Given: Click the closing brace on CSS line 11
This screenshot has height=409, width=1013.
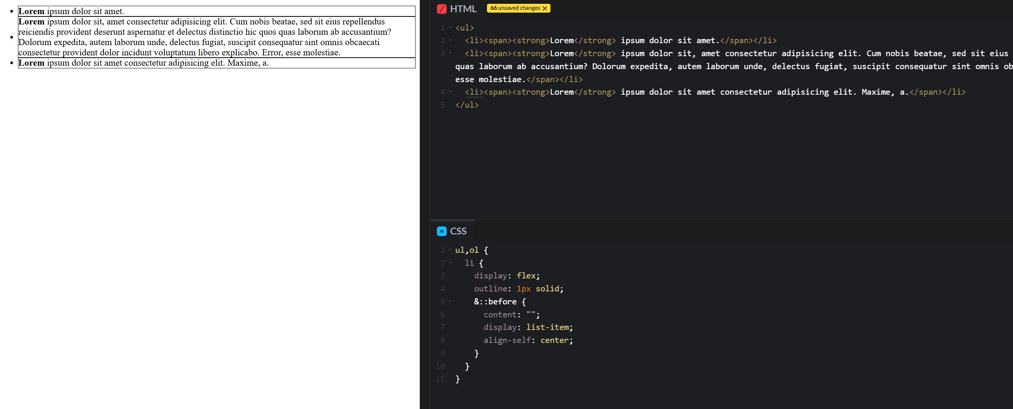Looking at the screenshot, I should (457, 379).
